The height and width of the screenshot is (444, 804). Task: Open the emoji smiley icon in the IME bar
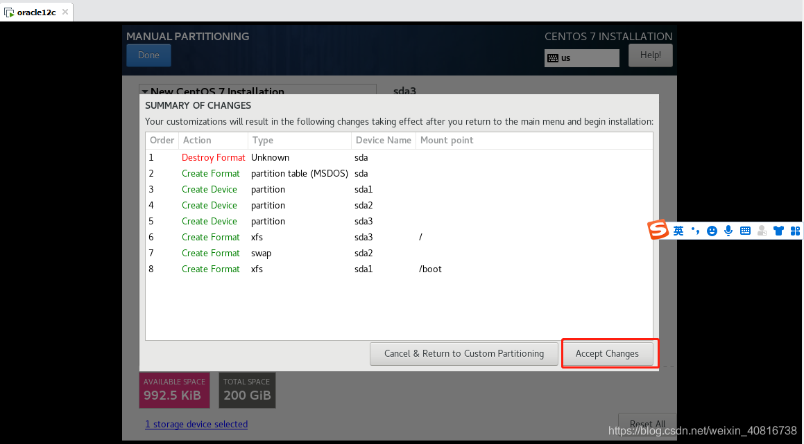click(712, 231)
